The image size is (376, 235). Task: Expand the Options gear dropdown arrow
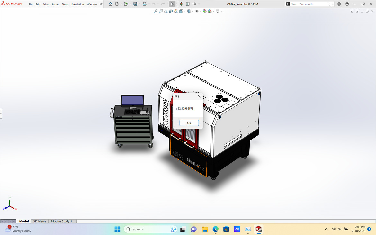point(199,4)
